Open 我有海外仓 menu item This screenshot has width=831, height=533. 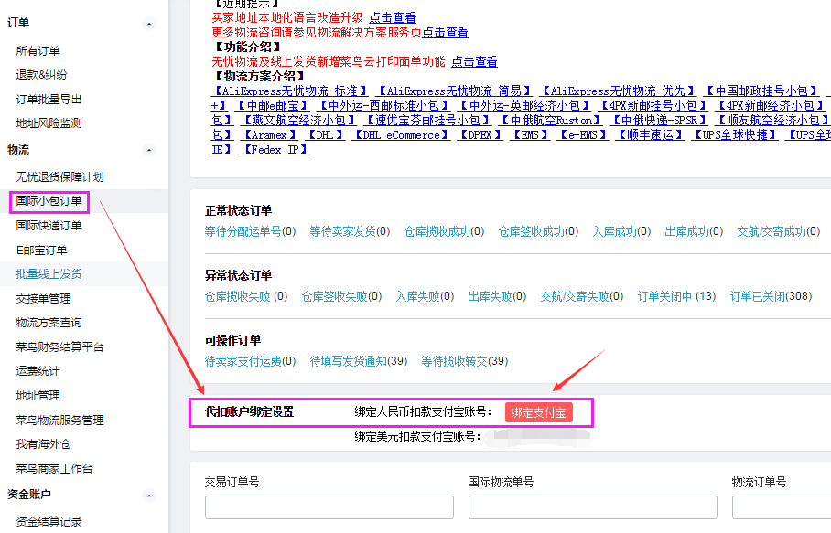(x=43, y=443)
